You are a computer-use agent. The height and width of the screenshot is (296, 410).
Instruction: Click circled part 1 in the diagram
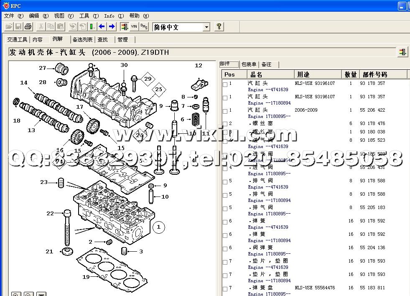coord(158,227)
